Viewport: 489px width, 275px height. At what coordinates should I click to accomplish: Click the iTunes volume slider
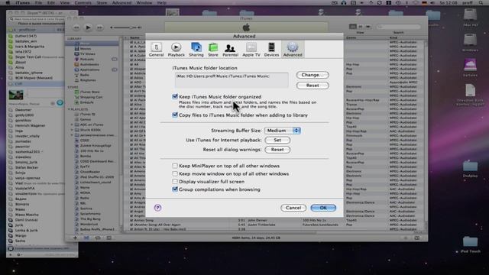click(125, 27)
